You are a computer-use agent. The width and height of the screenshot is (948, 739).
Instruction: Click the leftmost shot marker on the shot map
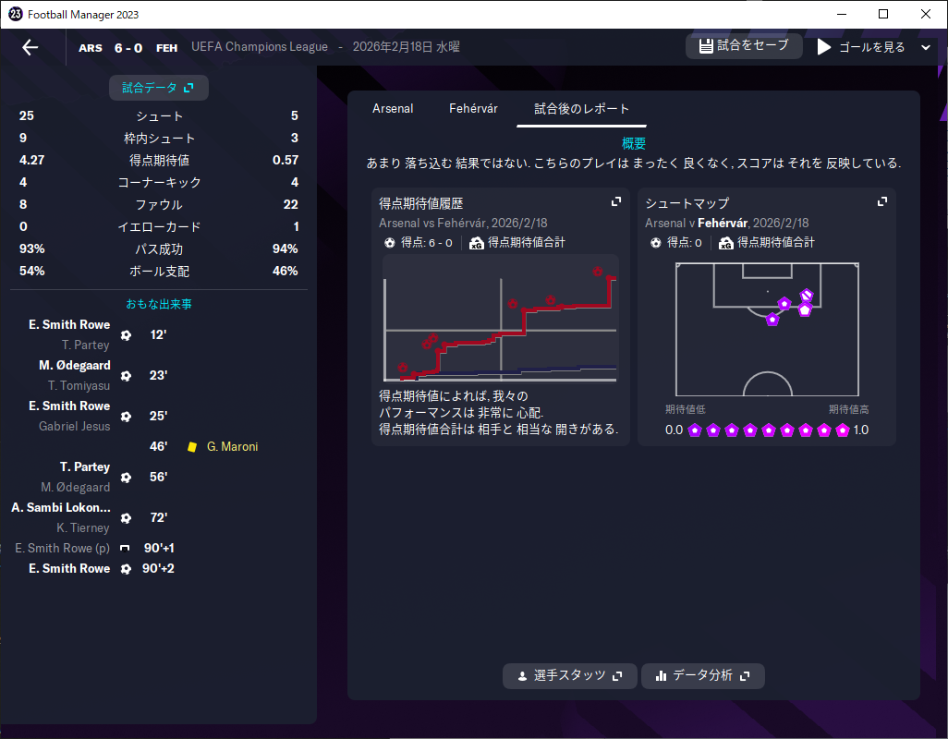[772, 319]
